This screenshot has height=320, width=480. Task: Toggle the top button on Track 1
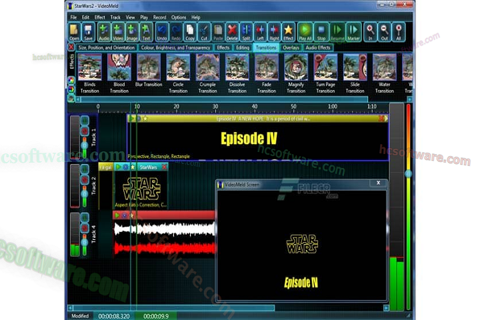tap(85, 121)
